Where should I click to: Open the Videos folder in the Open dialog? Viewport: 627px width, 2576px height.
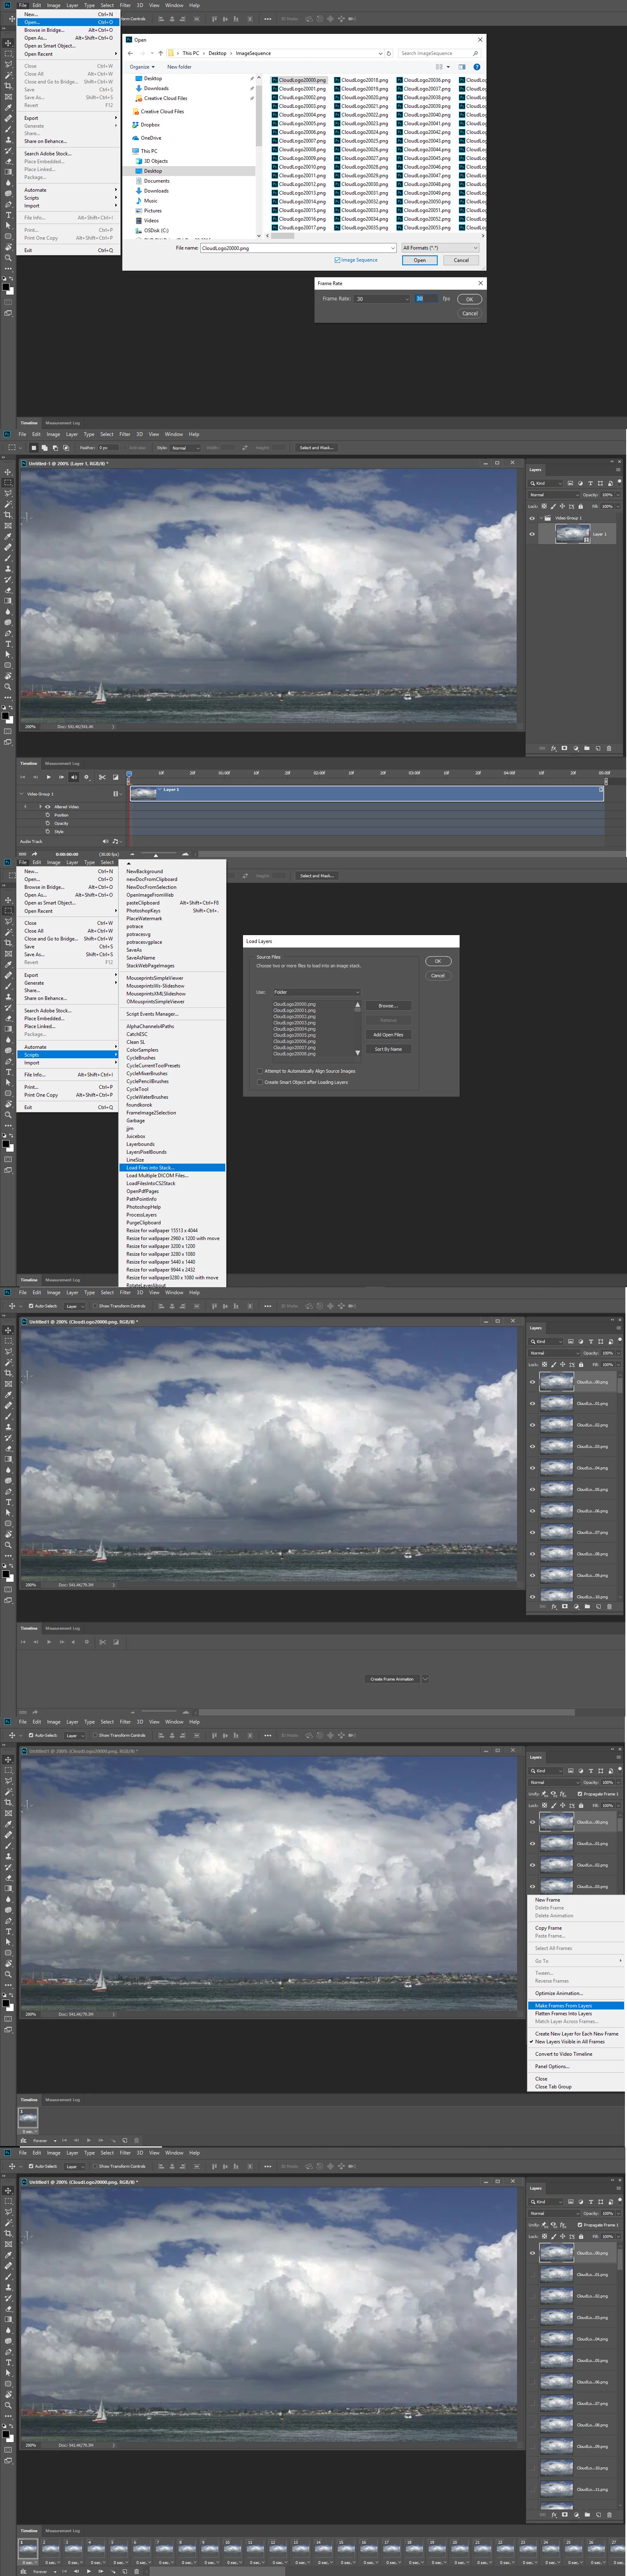click(150, 221)
